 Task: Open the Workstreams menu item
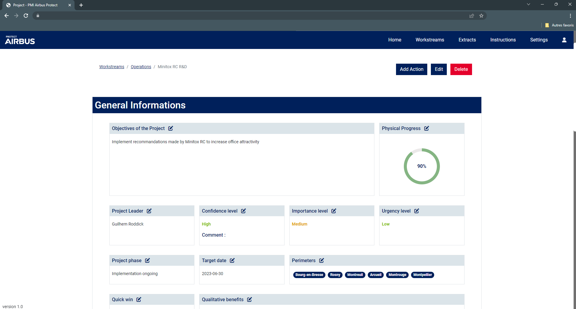click(x=430, y=40)
